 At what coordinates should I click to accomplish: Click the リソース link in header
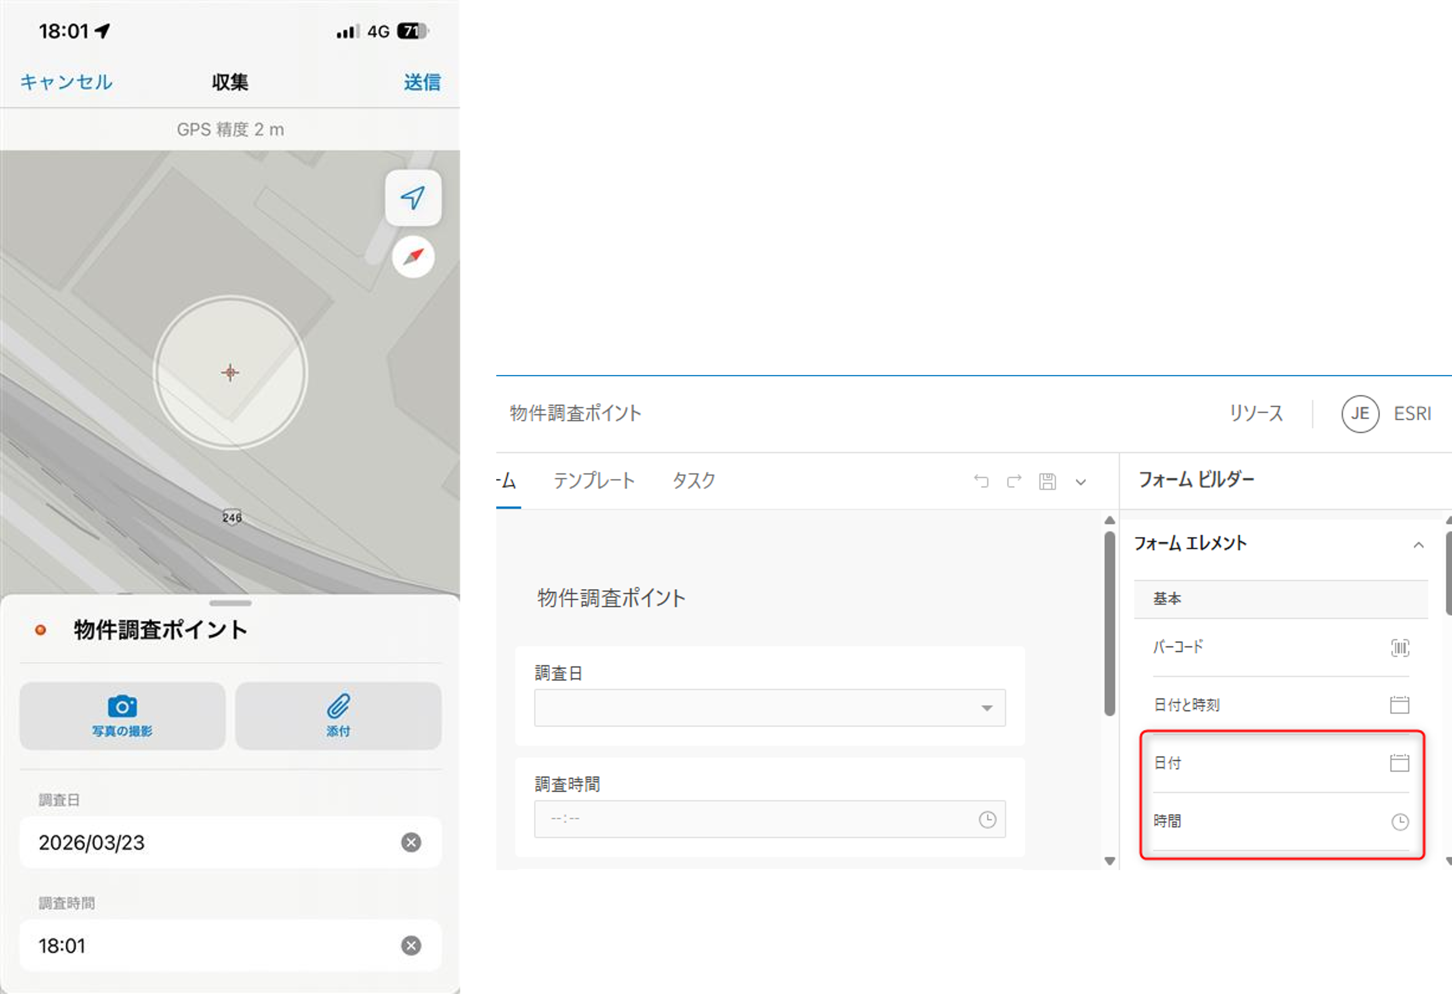pos(1256,413)
